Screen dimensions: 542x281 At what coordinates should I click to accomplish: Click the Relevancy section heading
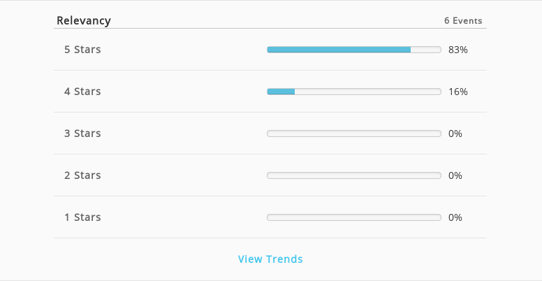pos(84,20)
